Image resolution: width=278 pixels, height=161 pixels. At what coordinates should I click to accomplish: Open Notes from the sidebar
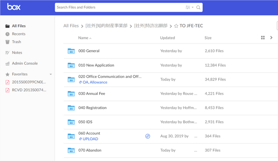17,53
